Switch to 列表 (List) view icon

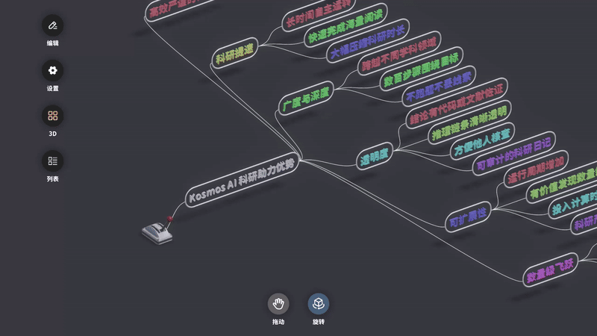(x=52, y=161)
